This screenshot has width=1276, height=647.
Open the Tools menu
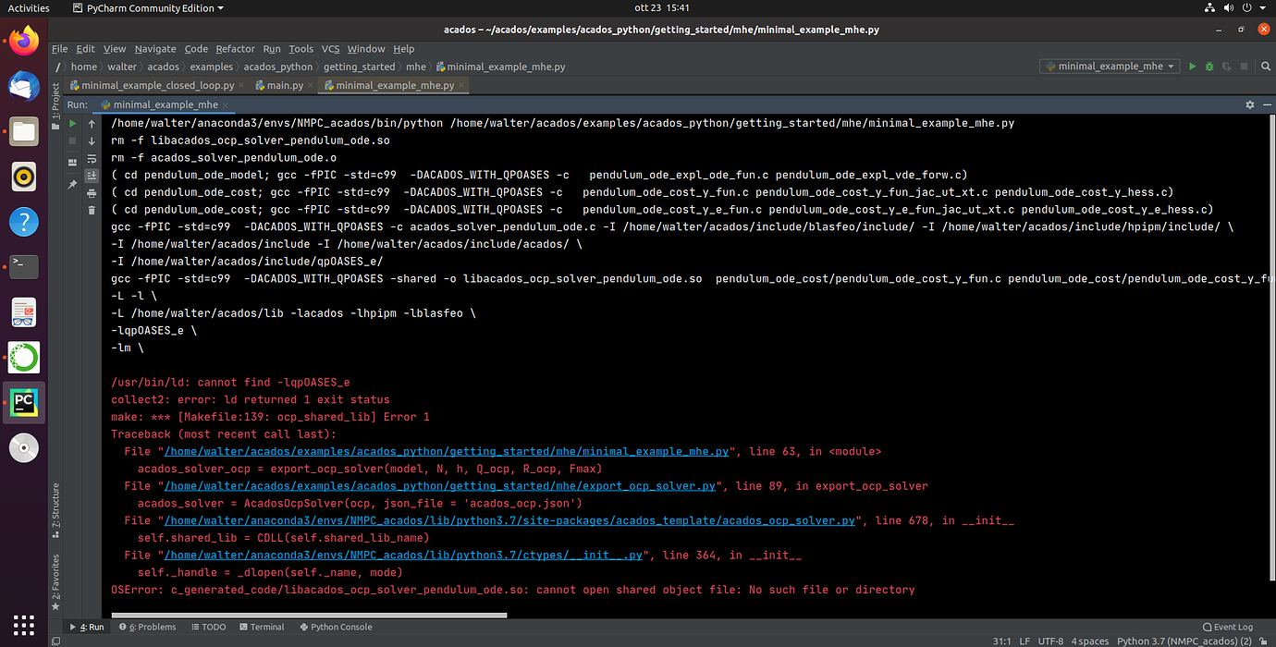(301, 49)
